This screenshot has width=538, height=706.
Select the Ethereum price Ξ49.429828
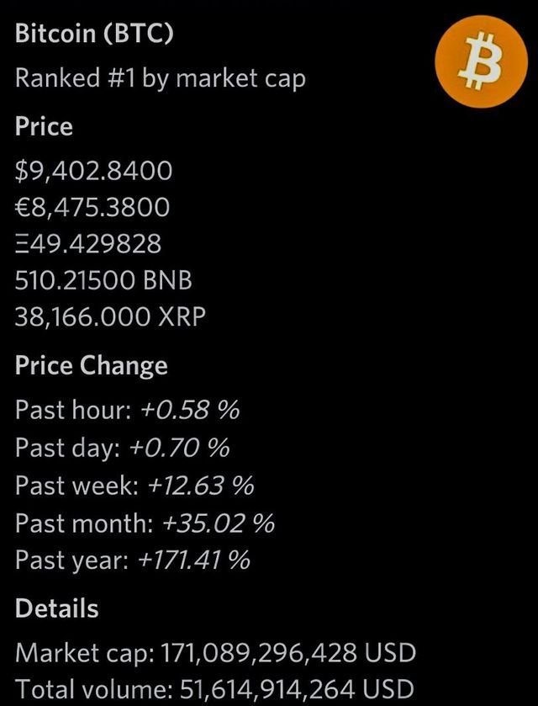[x=88, y=244]
